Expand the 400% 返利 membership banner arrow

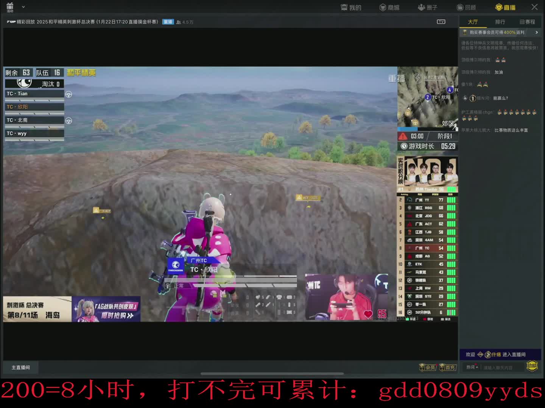[x=537, y=32]
